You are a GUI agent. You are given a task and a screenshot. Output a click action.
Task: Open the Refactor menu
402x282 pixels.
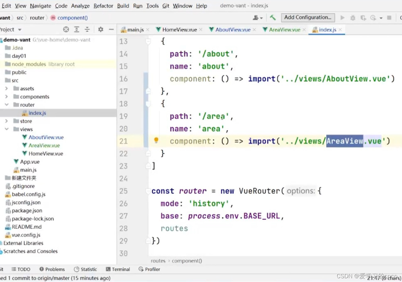click(x=103, y=6)
